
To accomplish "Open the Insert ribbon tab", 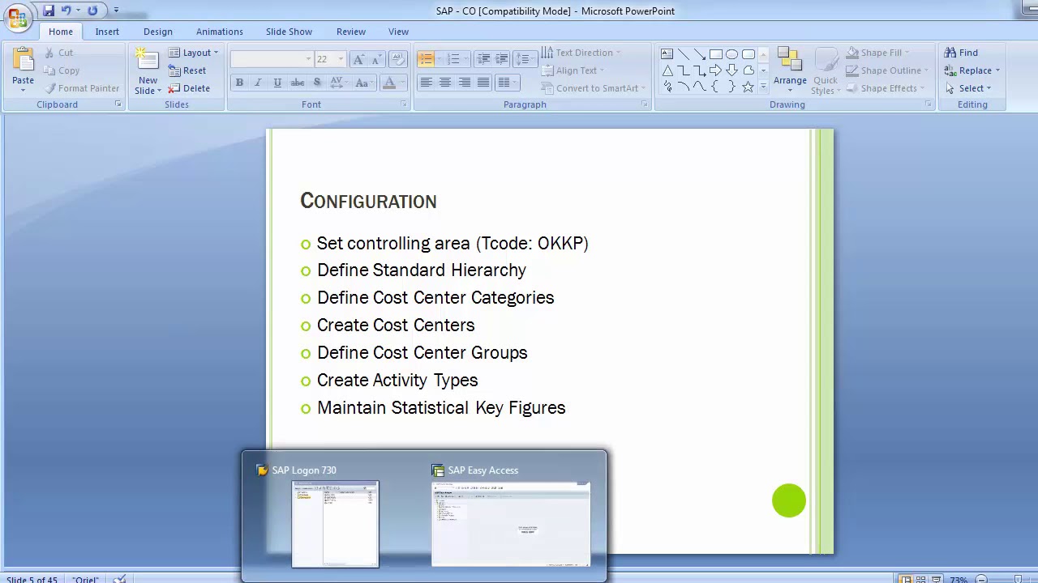I will coord(107,32).
